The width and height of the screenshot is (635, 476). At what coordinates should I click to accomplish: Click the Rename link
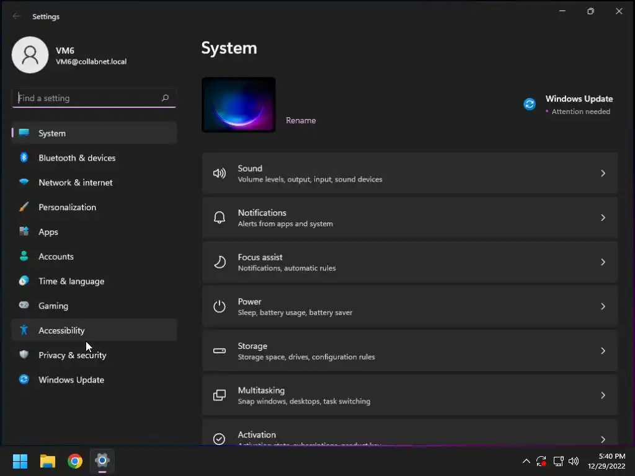(x=301, y=121)
